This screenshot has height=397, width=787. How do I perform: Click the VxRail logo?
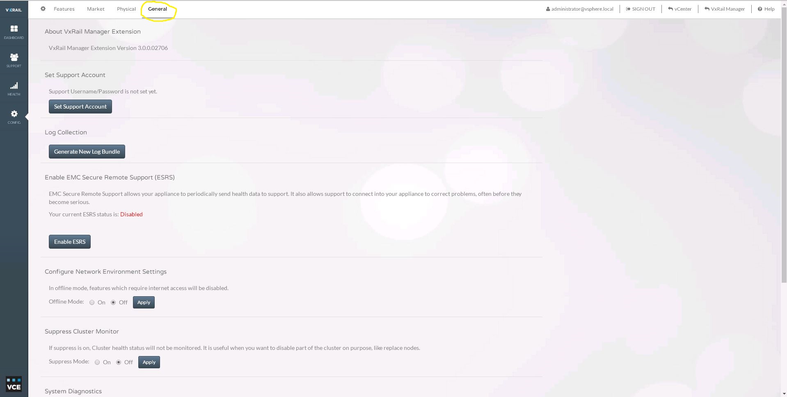14,9
